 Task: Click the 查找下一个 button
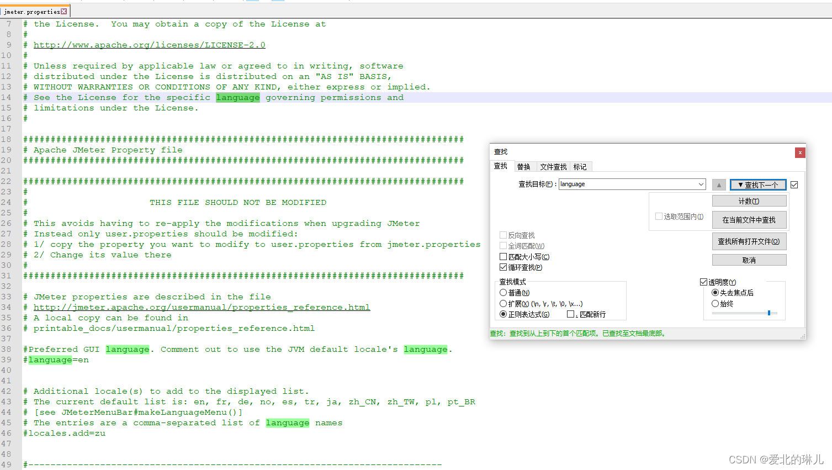(x=758, y=185)
